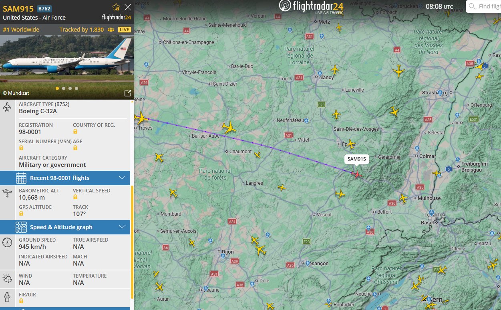Select the aircraft left of Mulhouse

(403, 198)
